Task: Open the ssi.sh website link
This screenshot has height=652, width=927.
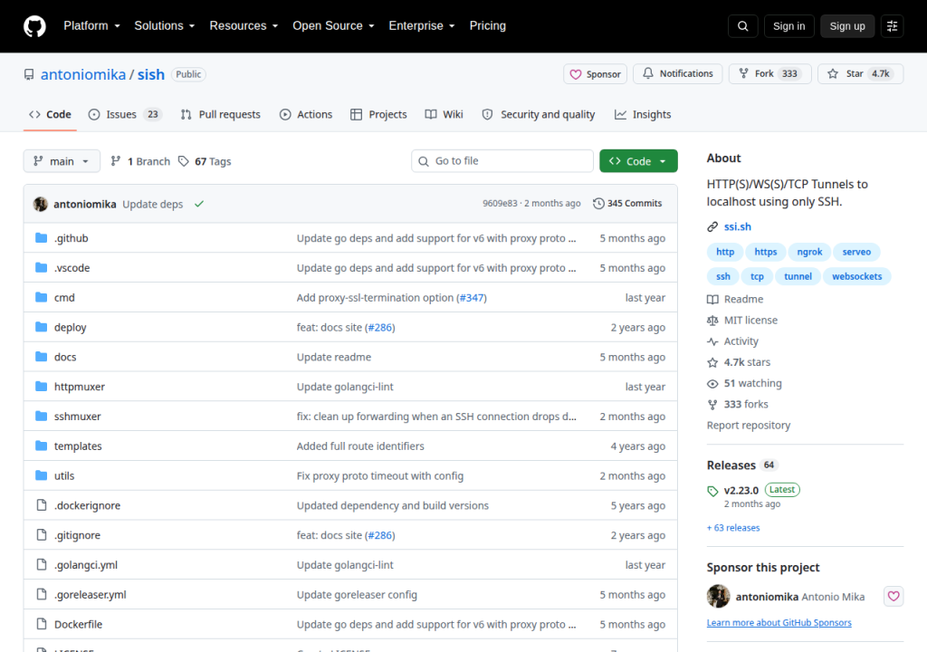Action: [737, 226]
